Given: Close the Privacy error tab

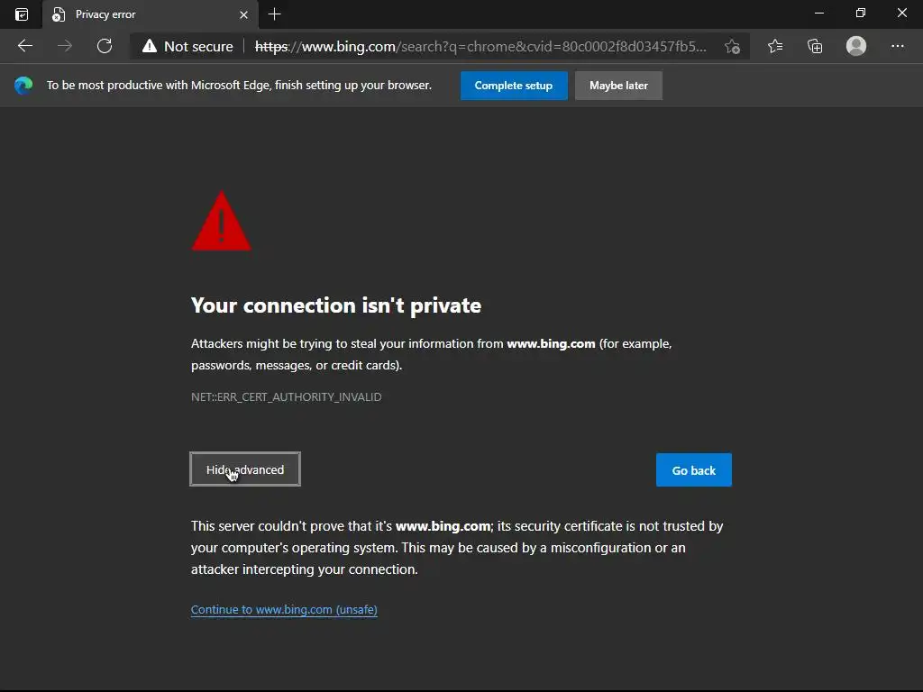Looking at the screenshot, I should pyautogui.click(x=243, y=14).
